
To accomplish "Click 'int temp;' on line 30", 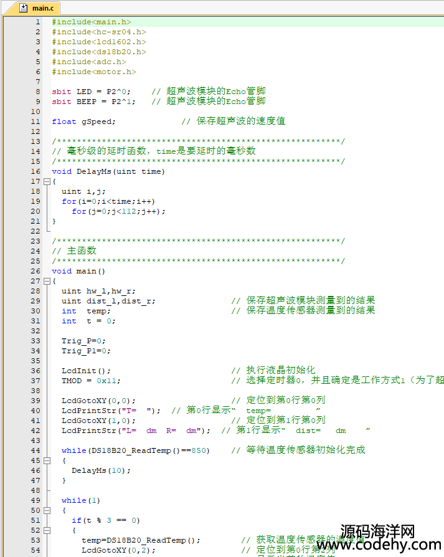I will click(x=86, y=311).
